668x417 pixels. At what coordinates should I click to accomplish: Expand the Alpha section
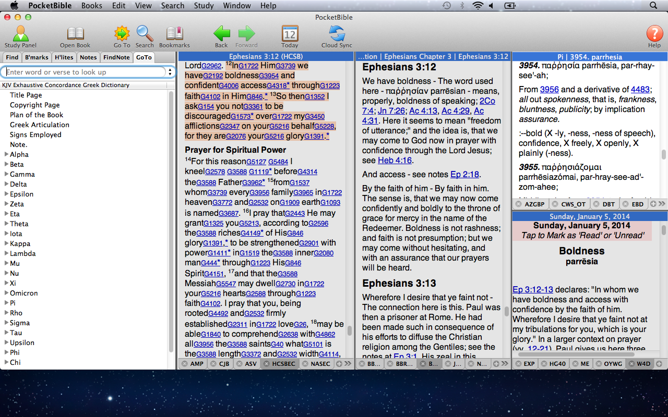coord(6,154)
